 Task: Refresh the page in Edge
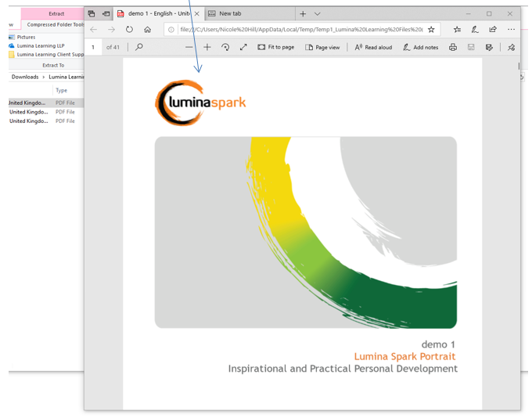click(x=129, y=29)
